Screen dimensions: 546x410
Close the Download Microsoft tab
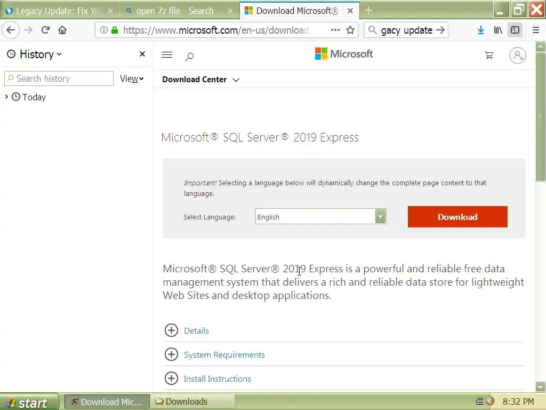350,11
